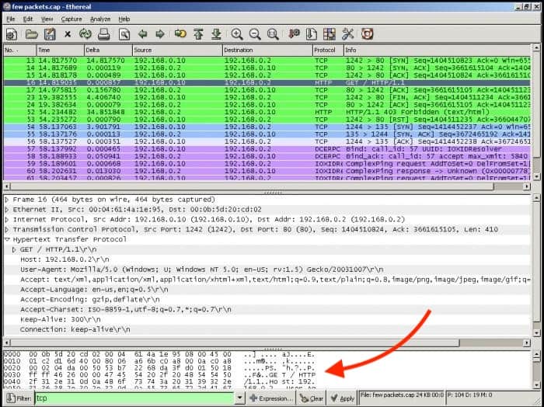Select packet 60 ComplexPing response row

(267, 171)
